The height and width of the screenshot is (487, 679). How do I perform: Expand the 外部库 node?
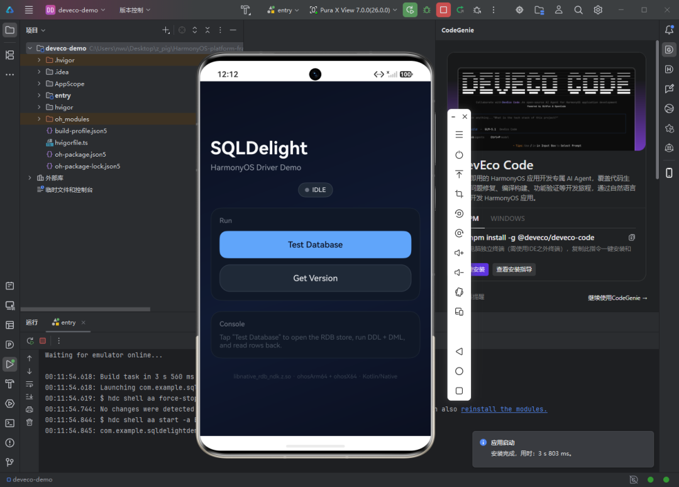(30, 177)
